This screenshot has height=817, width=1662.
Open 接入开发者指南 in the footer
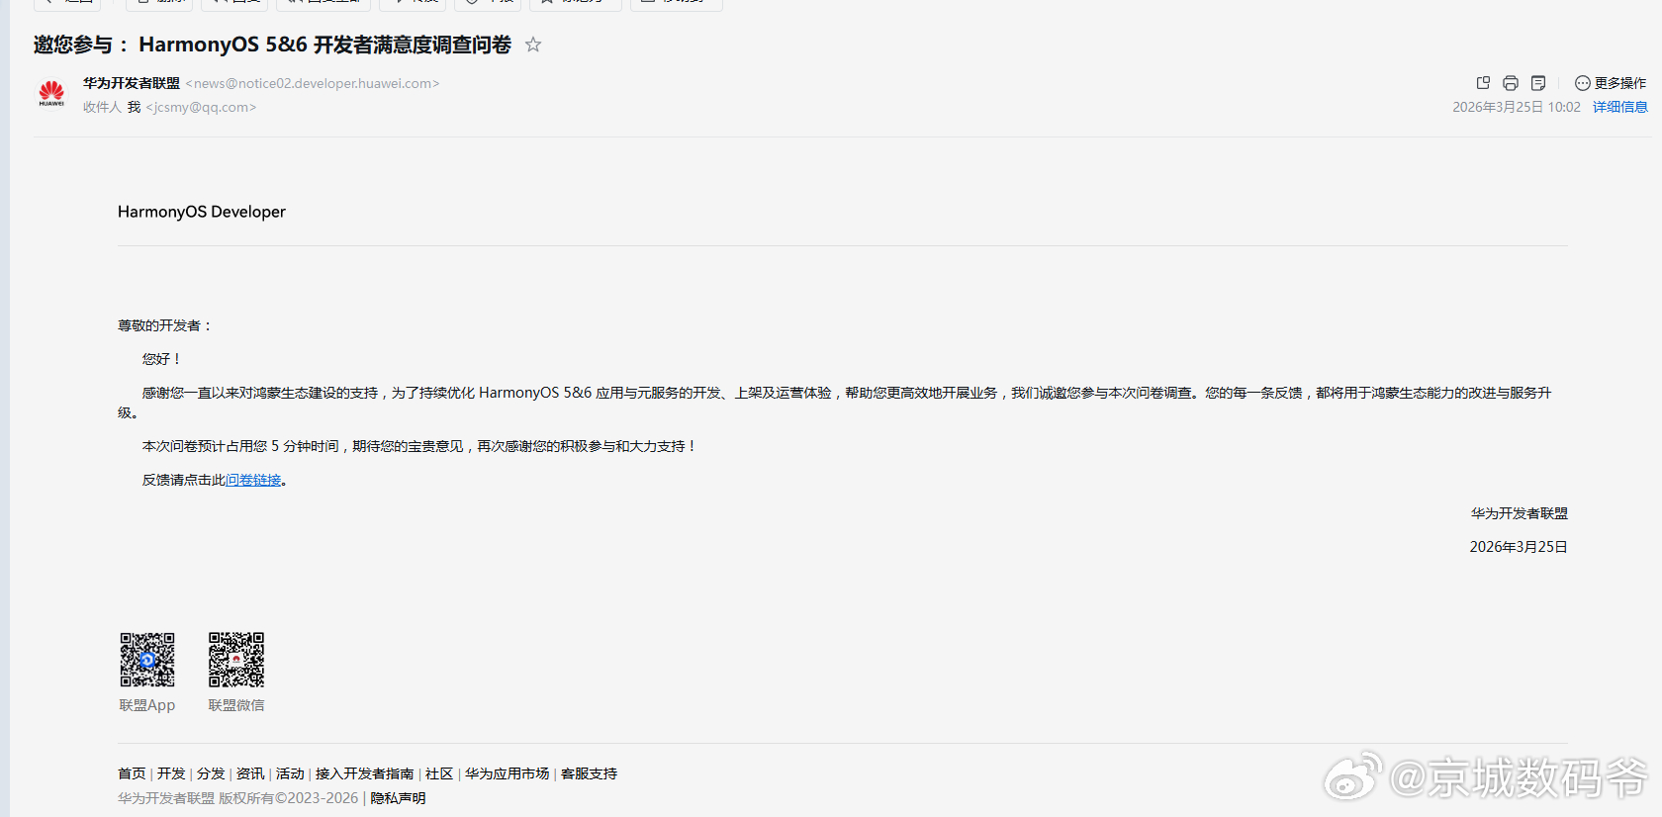coord(364,773)
